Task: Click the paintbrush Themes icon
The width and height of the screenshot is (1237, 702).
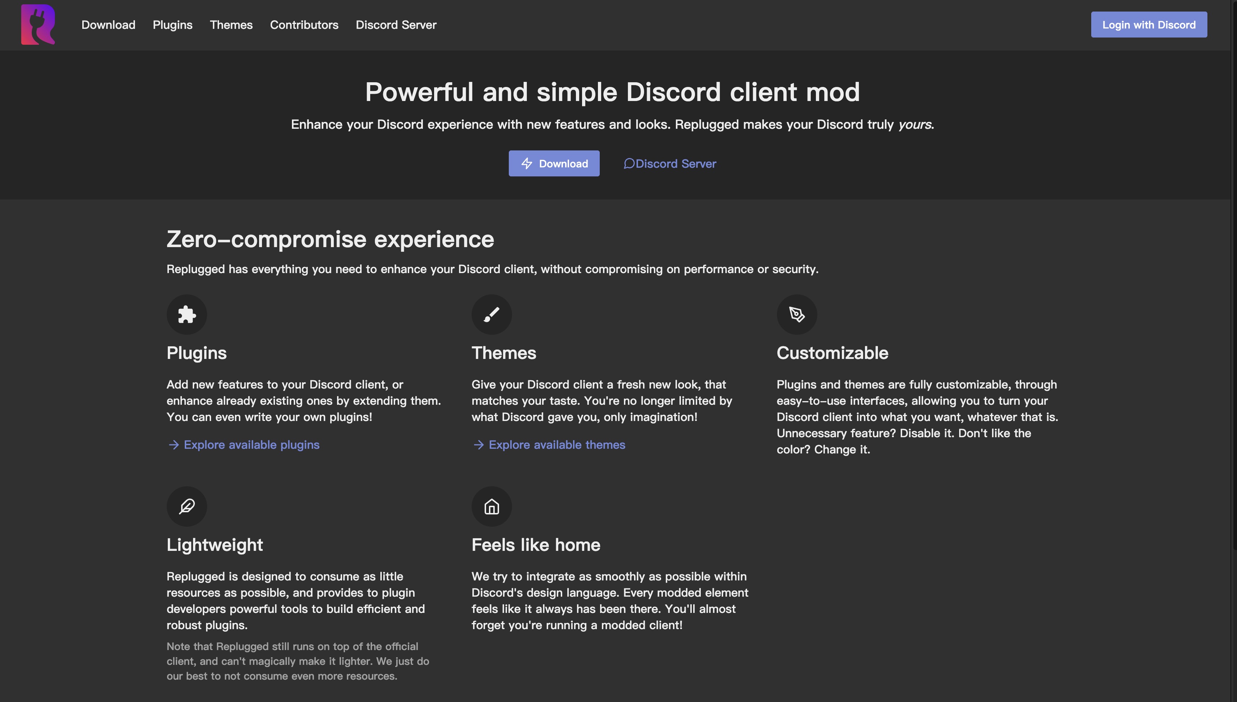Action: coord(491,314)
